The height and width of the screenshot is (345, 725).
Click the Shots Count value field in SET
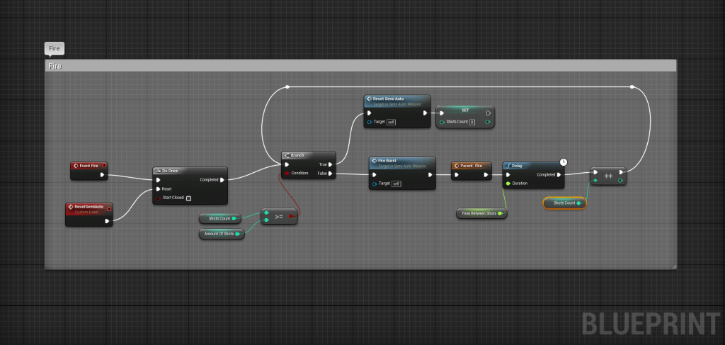click(x=472, y=122)
